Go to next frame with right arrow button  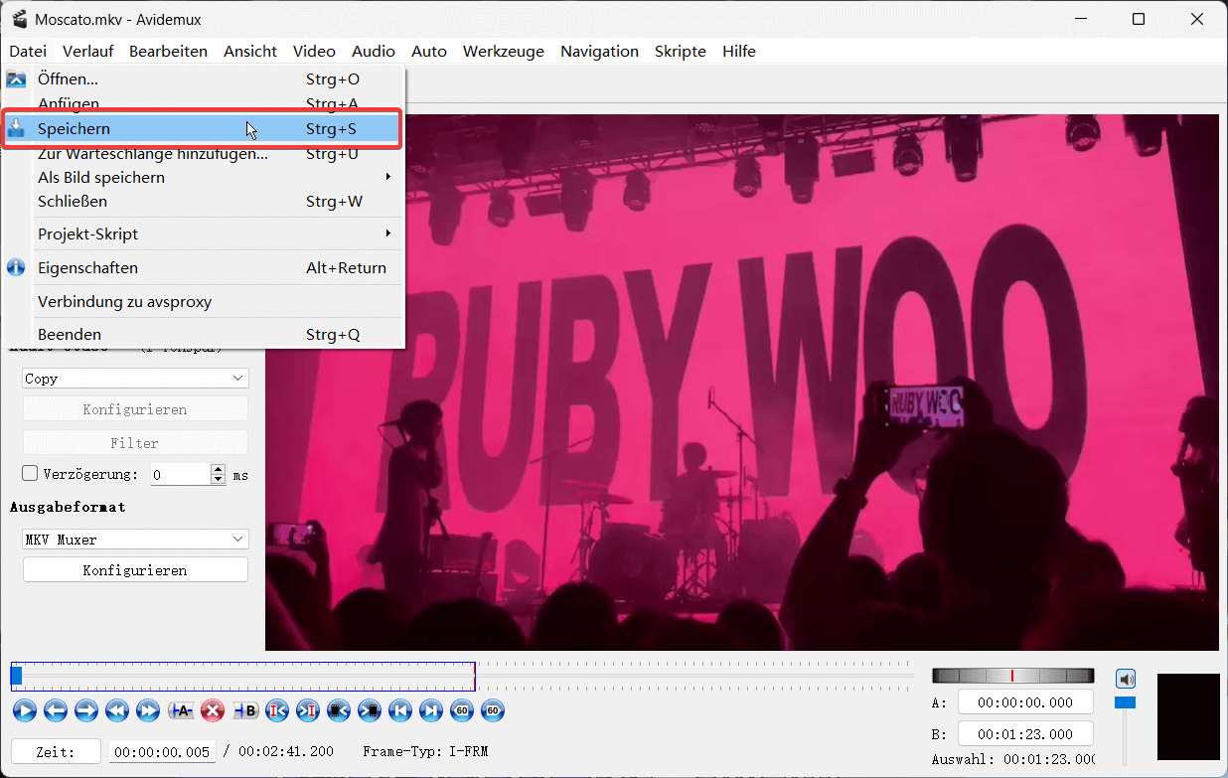point(86,710)
